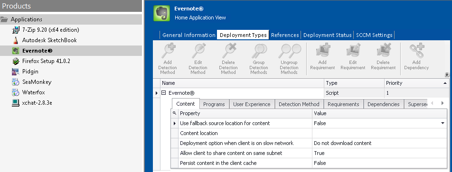Expand the toolbar overflow arrow

(447, 75)
